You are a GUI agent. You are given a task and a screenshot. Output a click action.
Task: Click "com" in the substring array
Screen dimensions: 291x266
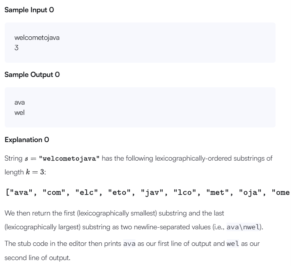(54, 193)
